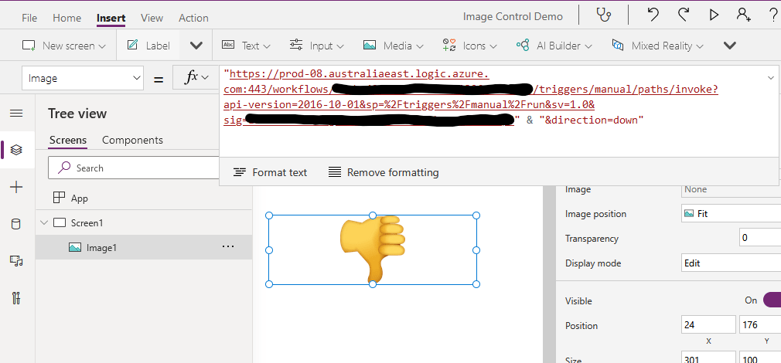The width and height of the screenshot is (781, 363).
Task: Open the Image position Fit dropdown
Action: 730,214
